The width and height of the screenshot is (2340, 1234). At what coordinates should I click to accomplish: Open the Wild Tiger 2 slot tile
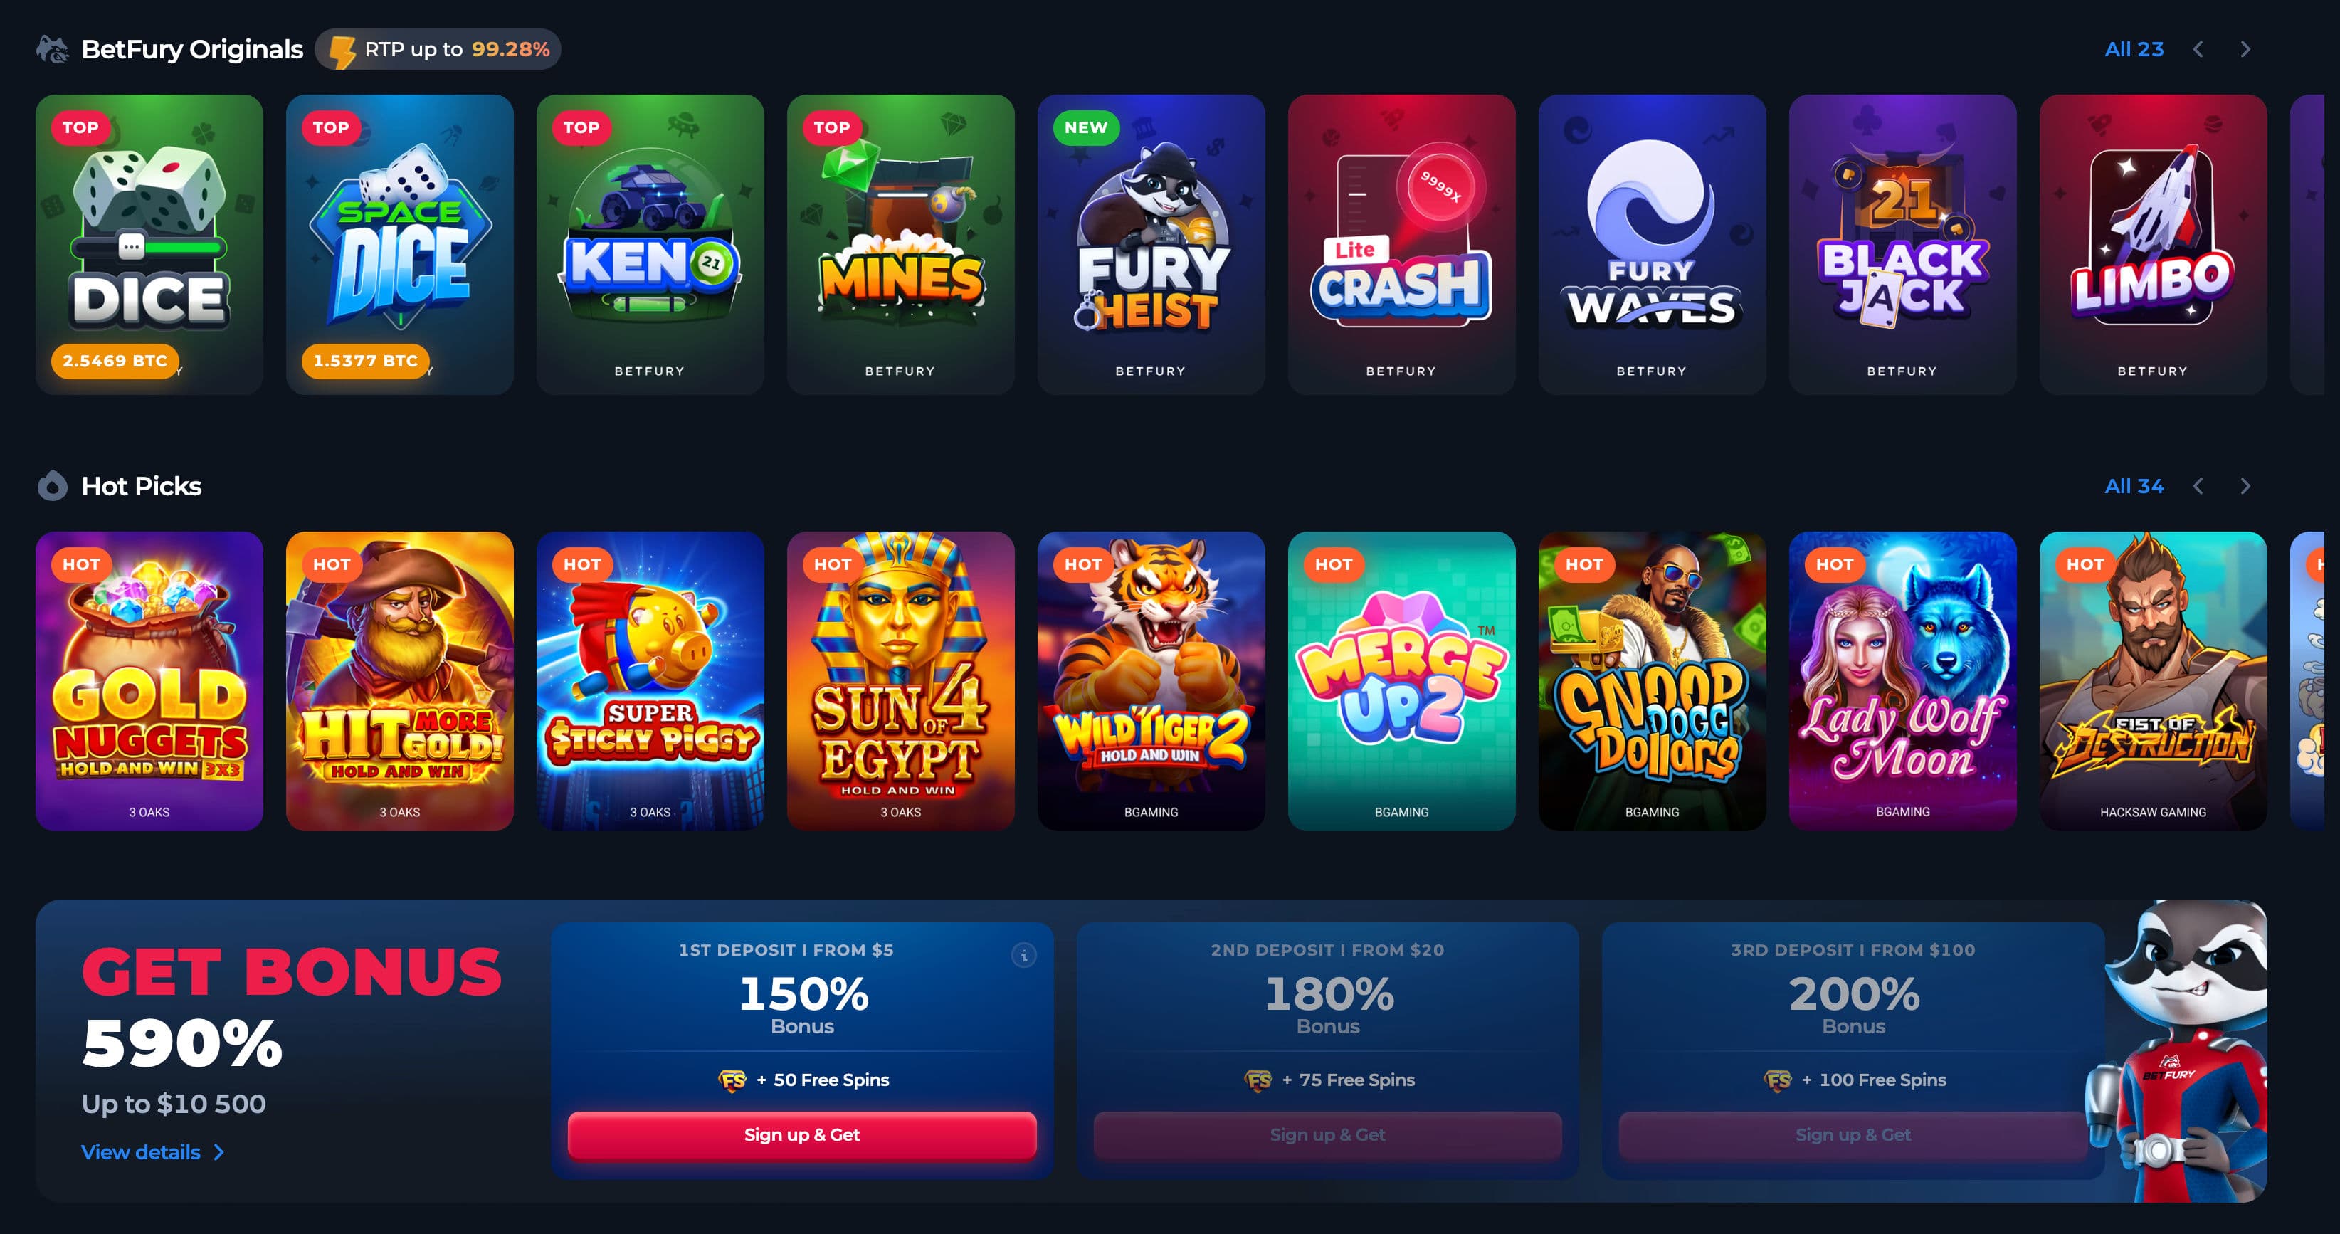point(1151,681)
